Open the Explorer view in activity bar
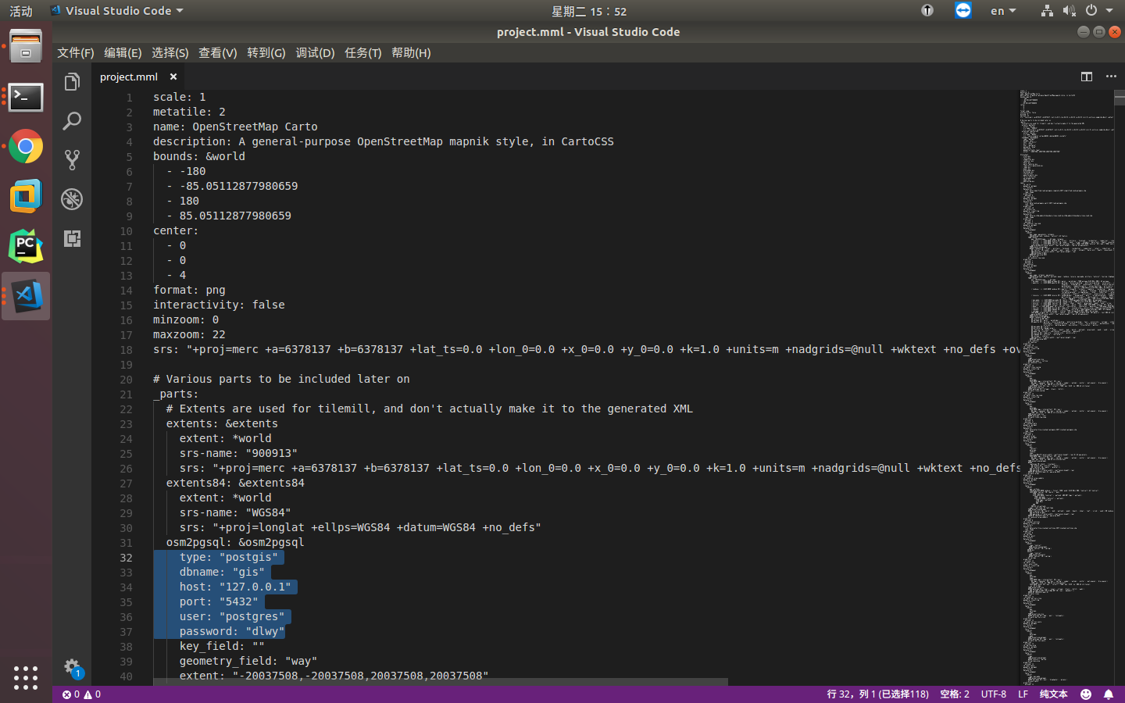This screenshot has height=703, width=1125. [x=72, y=82]
